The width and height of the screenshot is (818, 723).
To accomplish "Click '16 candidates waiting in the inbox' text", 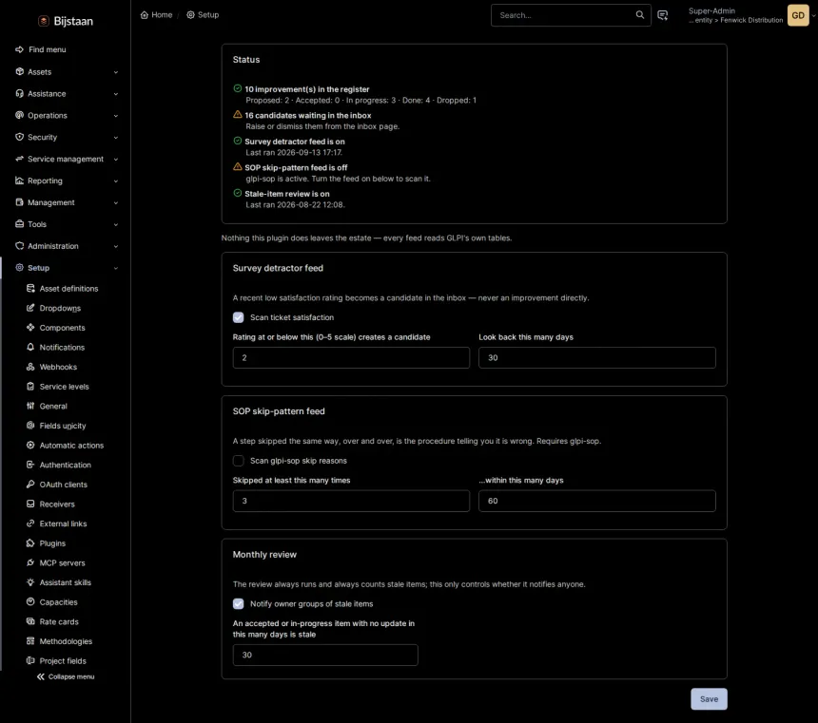I will pos(308,115).
